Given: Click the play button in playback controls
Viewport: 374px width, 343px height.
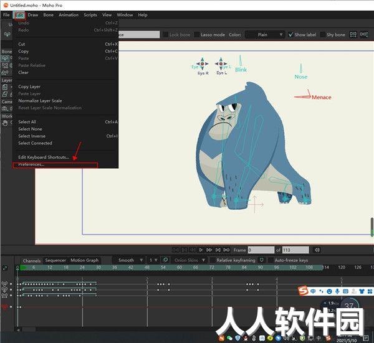Looking at the screenshot, I should click(201, 250).
